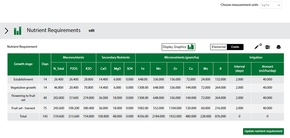Click Update nutrient requirement button
290x138 pixels.
(263, 131)
